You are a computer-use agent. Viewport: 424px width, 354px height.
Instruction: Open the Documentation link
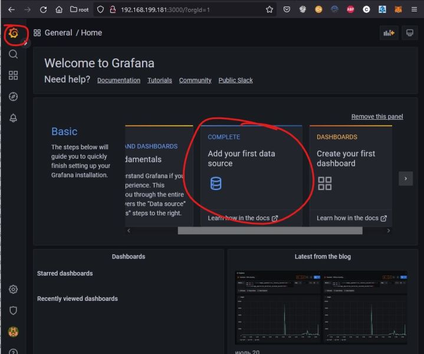[x=119, y=80]
